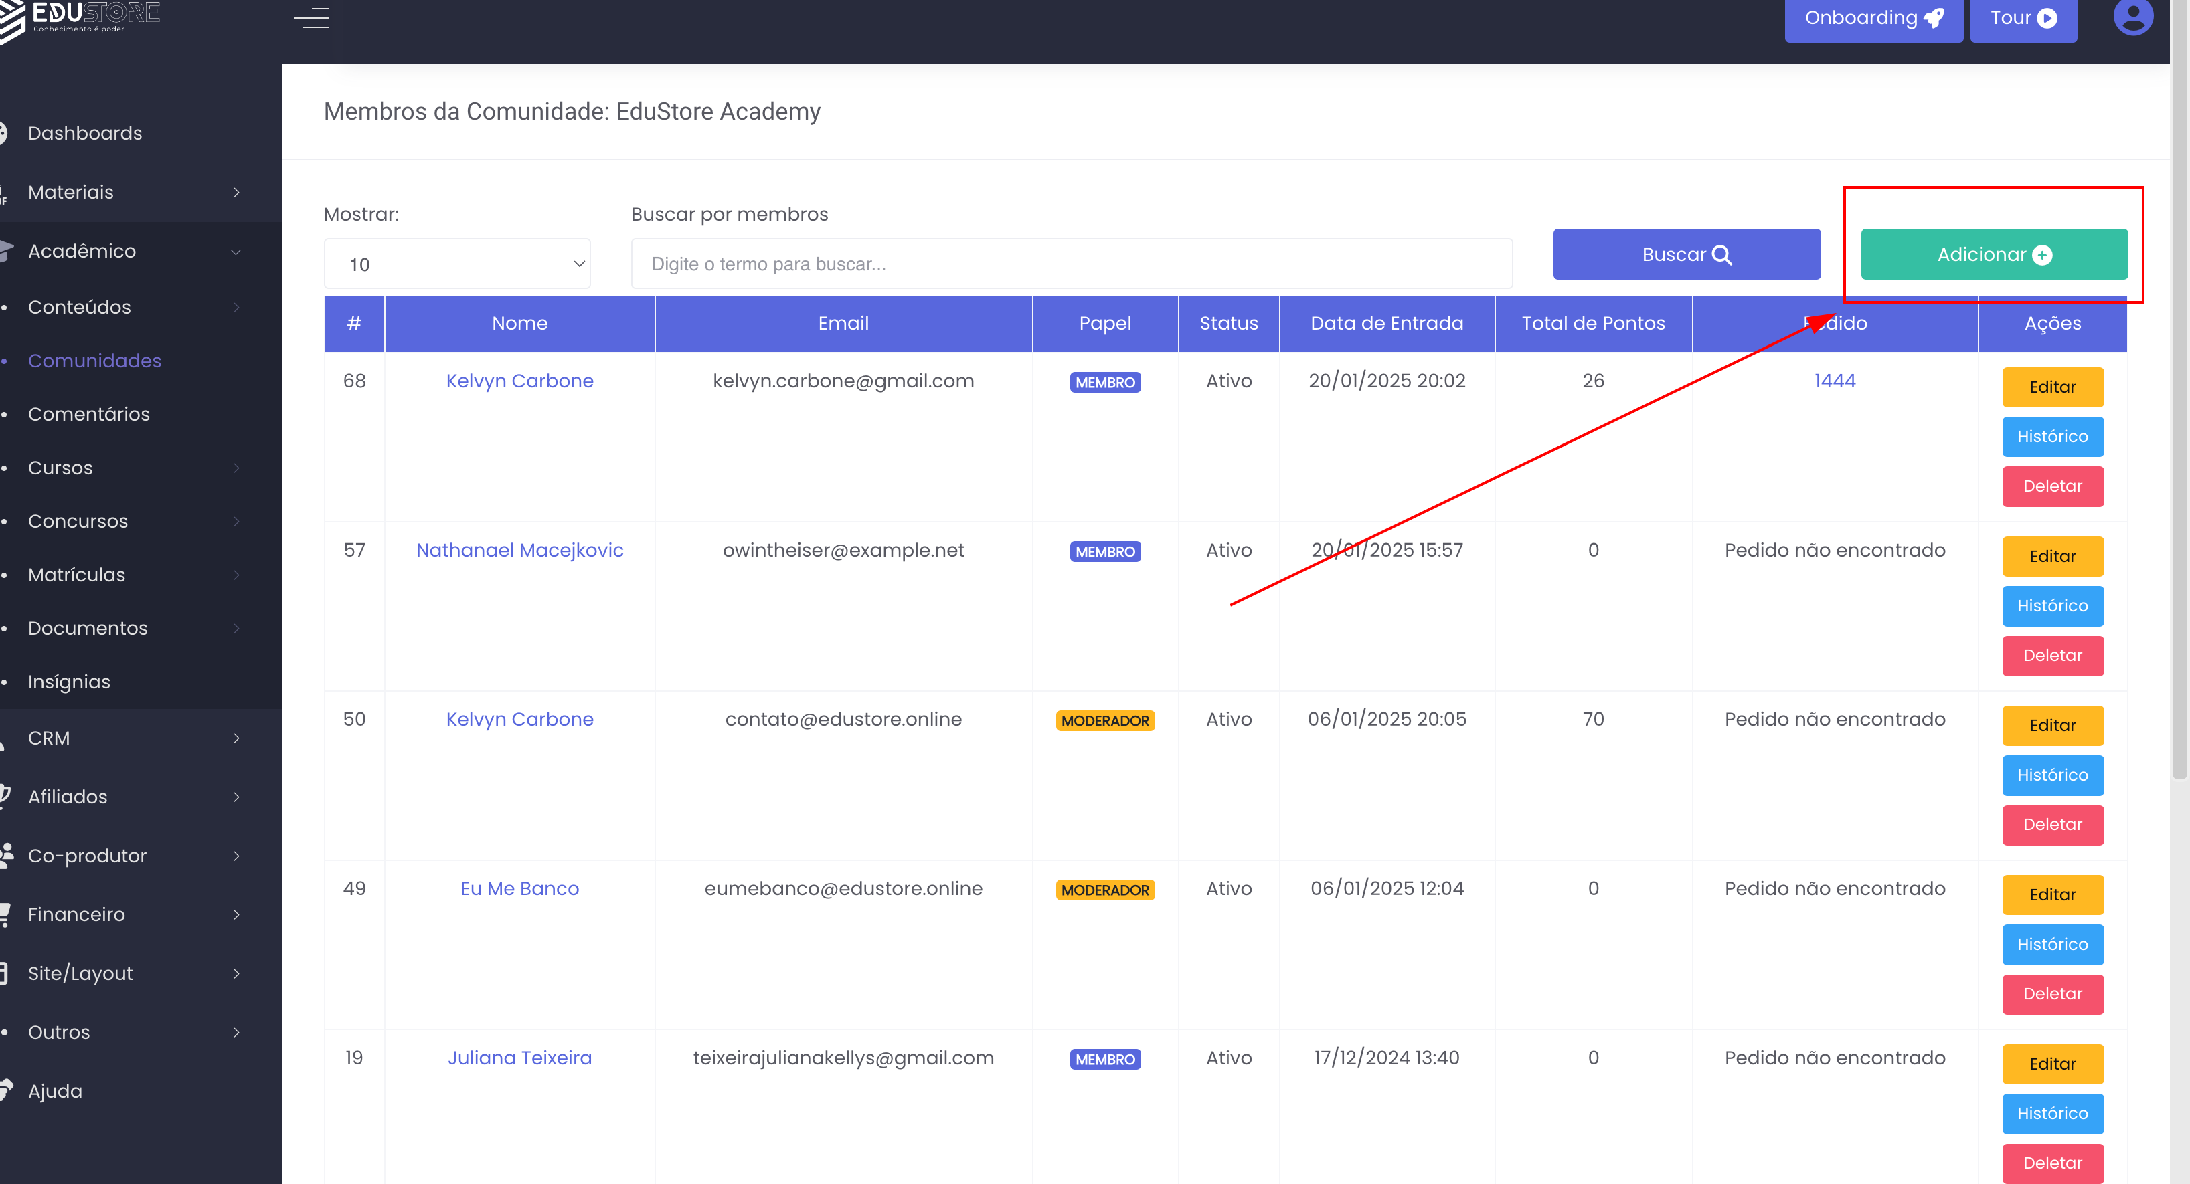The image size is (2190, 1184).
Task: Click the hamburger menu icon
Action: coord(312,18)
